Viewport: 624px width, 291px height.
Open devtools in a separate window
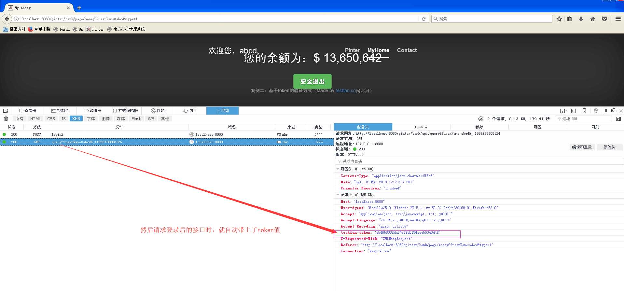click(613, 111)
